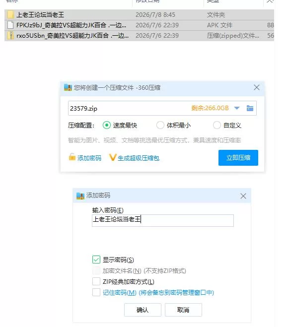Click the zipped archive icon beside rxo5USbn
The width and height of the screenshot is (288, 327).
10,35
